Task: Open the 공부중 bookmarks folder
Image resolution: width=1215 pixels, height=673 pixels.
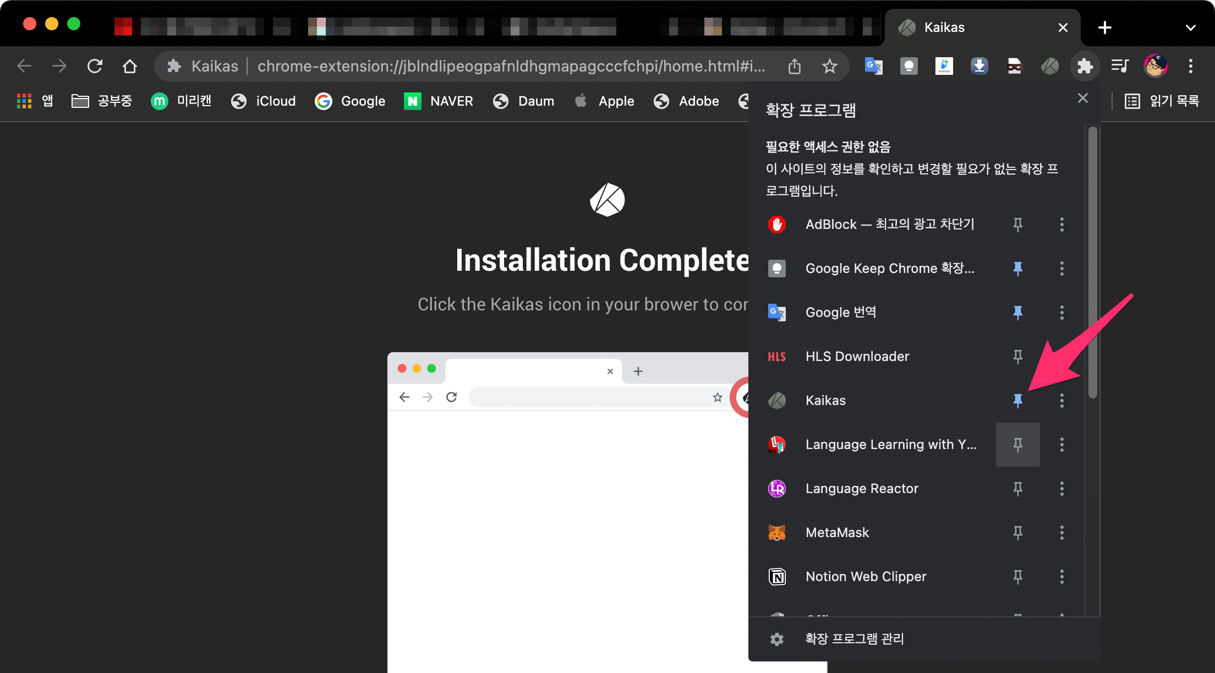Action: pos(102,101)
